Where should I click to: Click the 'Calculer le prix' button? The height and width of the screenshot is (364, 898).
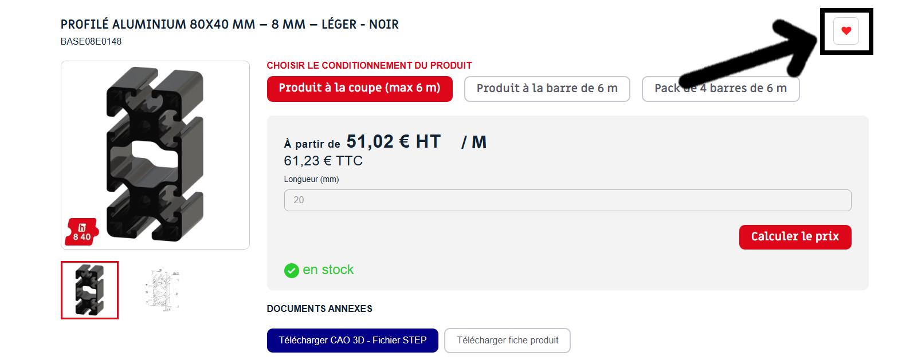point(795,237)
